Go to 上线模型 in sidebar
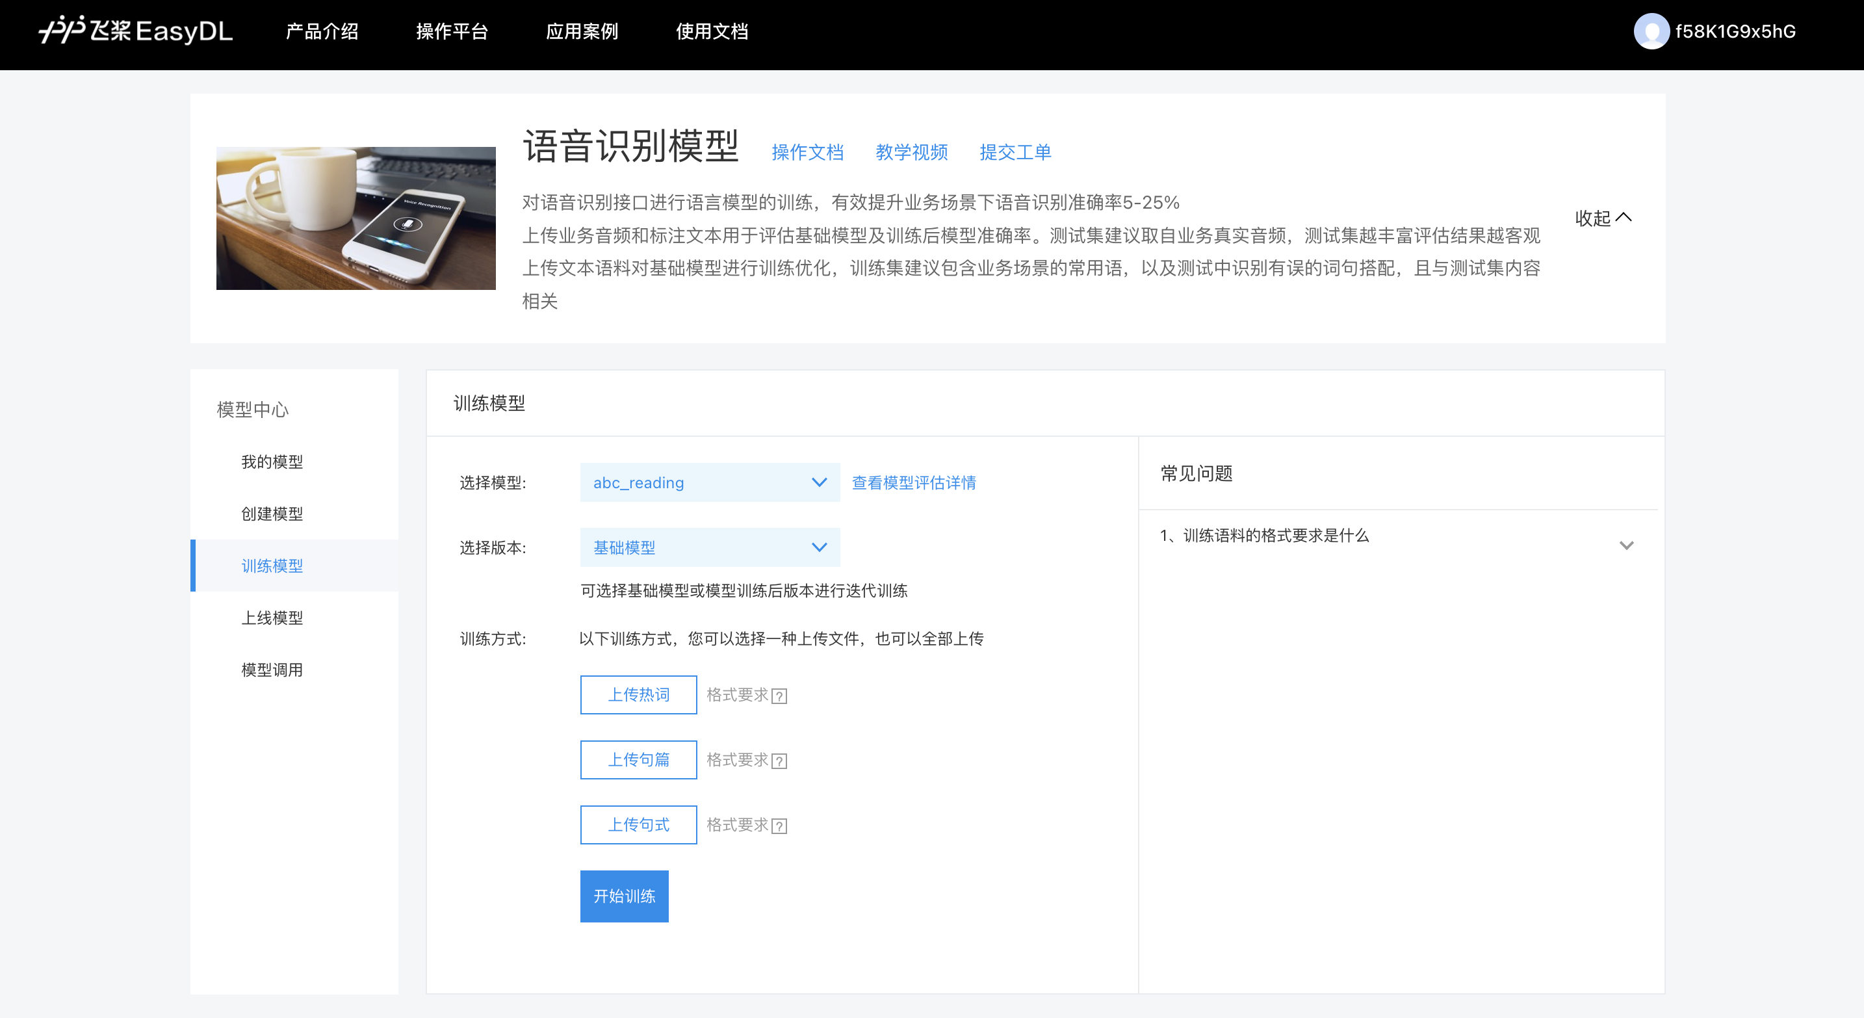This screenshot has width=1864, height=1018. pyautogui.click(x=272, y=618)
